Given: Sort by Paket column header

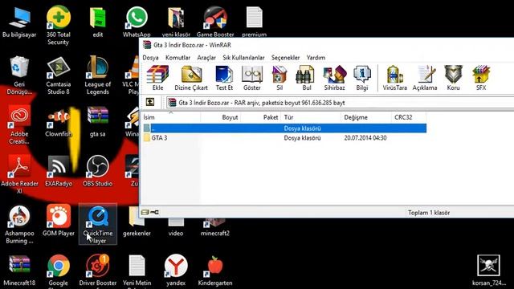Looking at the screenshot, I should pos(260,117).
